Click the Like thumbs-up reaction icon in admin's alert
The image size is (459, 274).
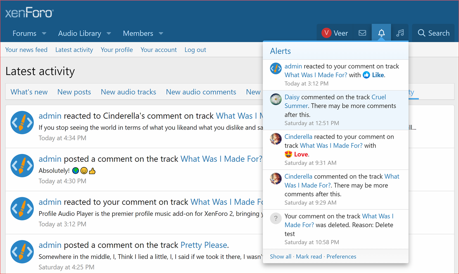366,75
